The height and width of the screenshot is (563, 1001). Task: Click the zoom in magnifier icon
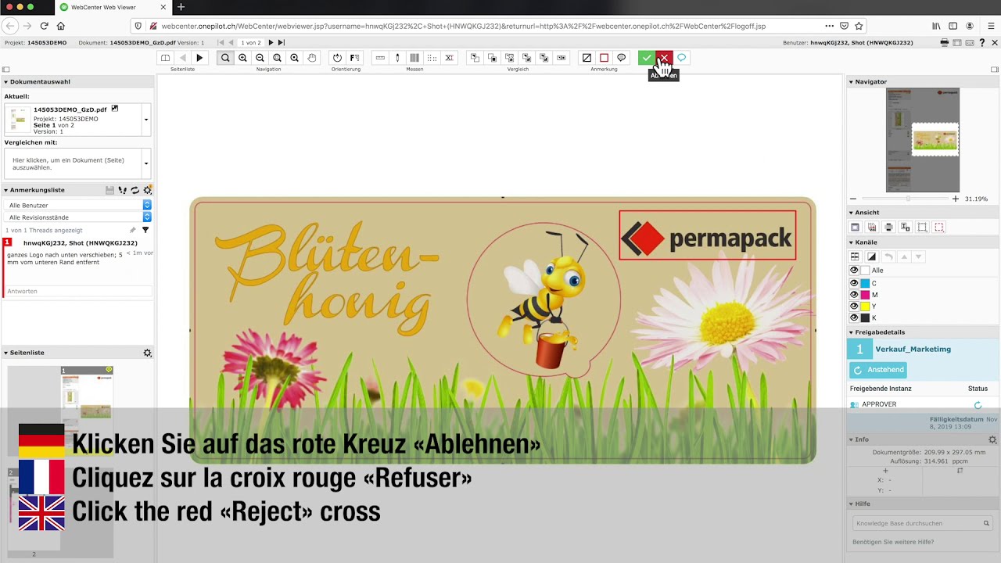point(242,58)
